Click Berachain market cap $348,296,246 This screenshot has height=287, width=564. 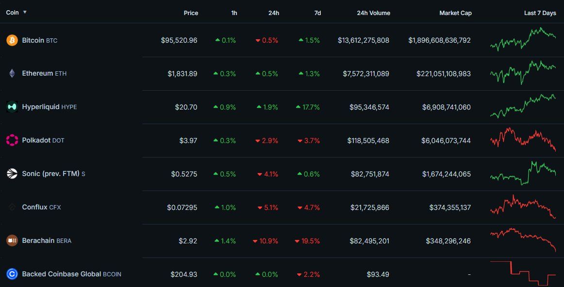pos(448,240)
